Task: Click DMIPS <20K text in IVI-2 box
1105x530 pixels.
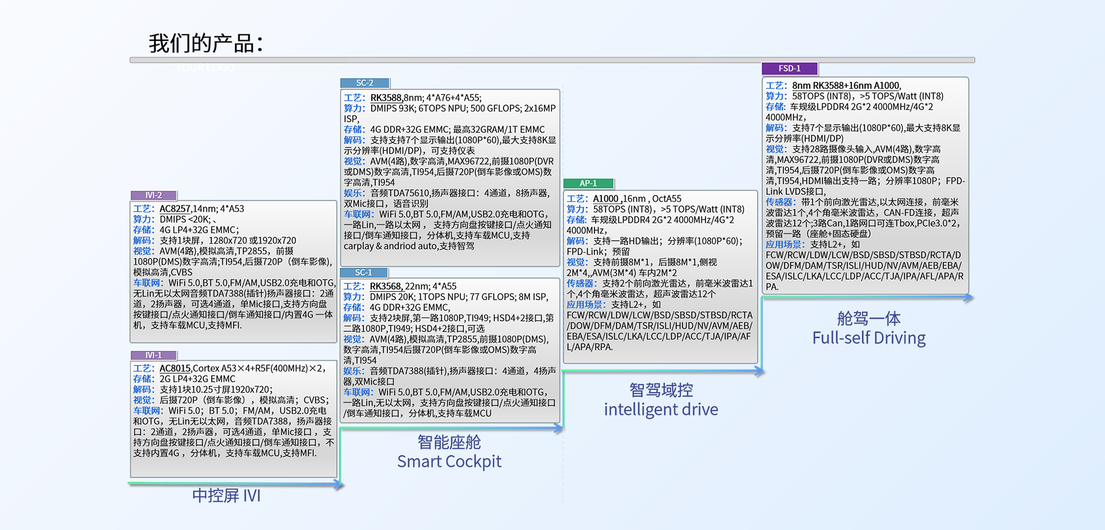Action: [x=185, y=220]
